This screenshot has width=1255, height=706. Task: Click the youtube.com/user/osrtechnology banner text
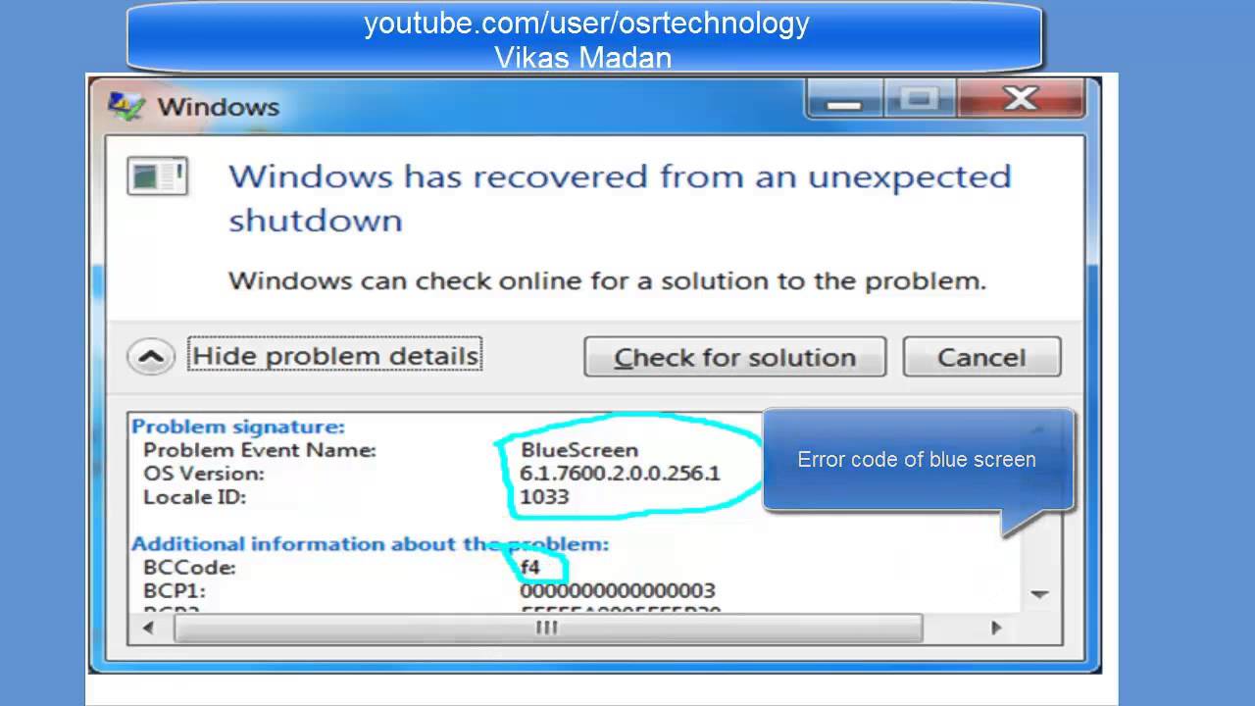[x=586, y=24]
